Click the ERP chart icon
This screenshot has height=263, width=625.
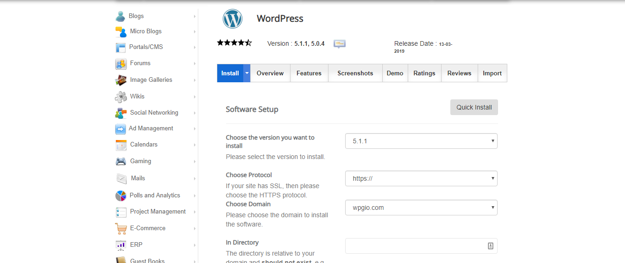pos(121,245)
